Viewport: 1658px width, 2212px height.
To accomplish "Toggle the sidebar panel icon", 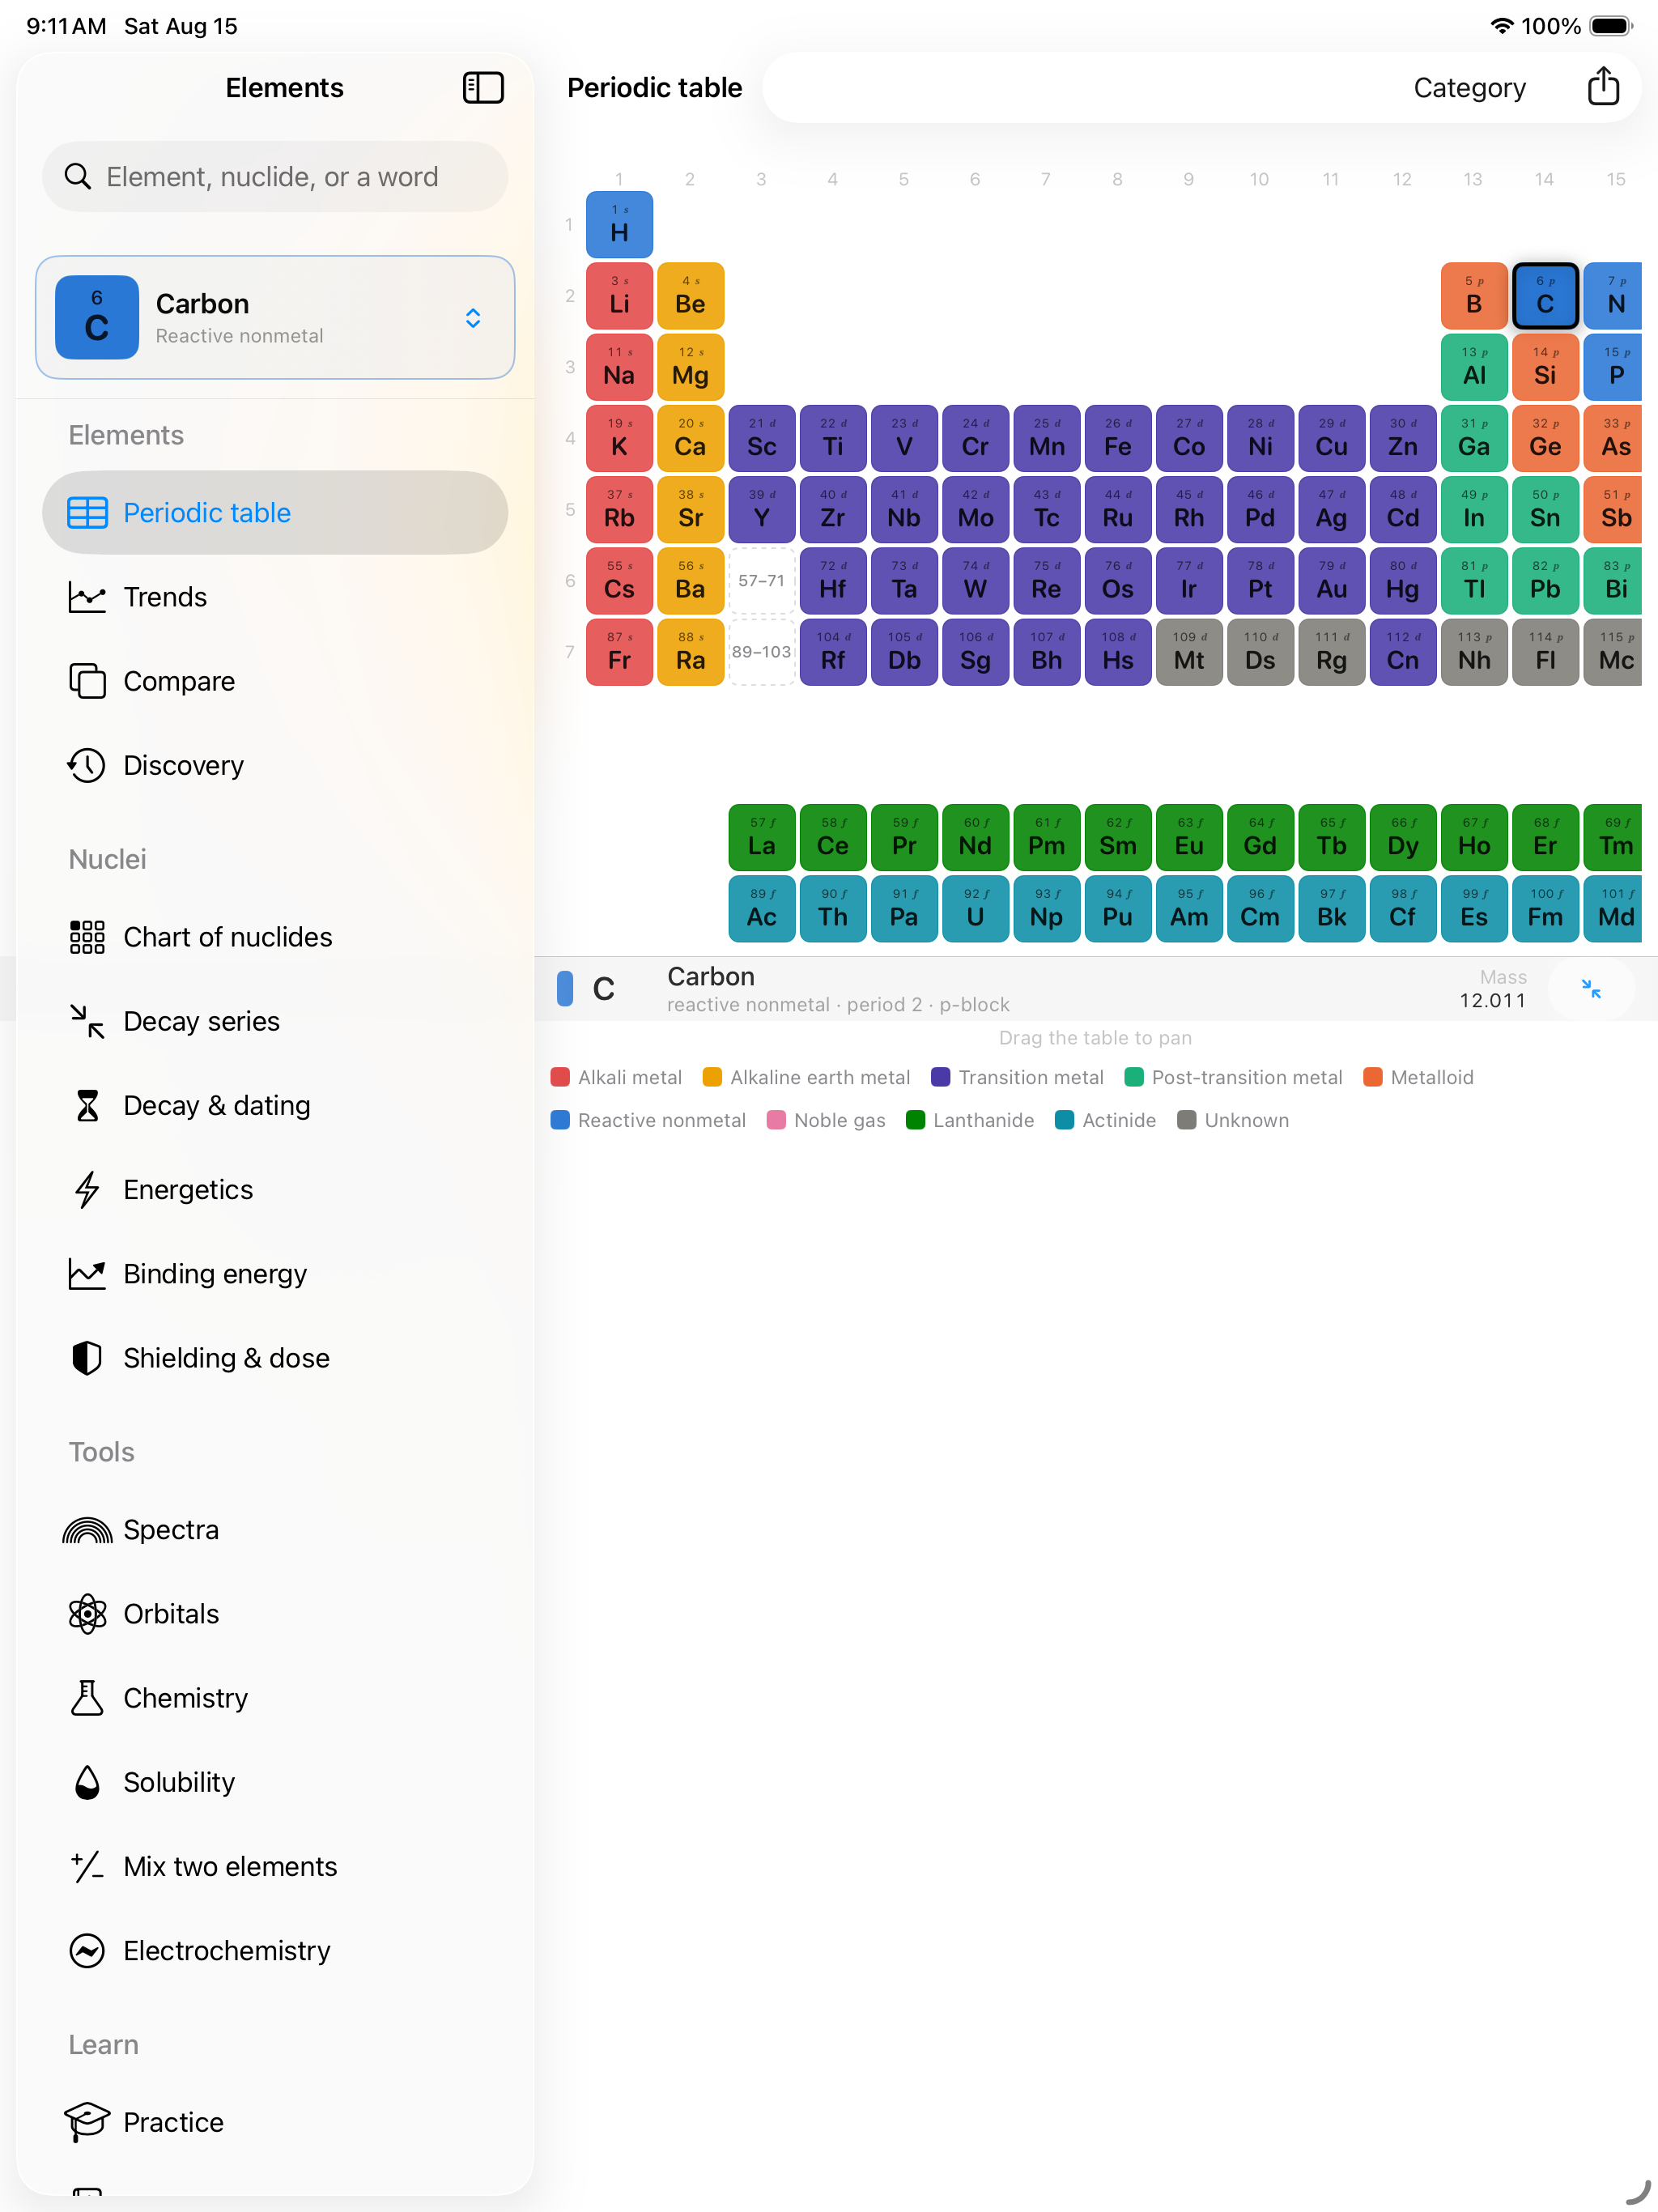I will [483, 88].
